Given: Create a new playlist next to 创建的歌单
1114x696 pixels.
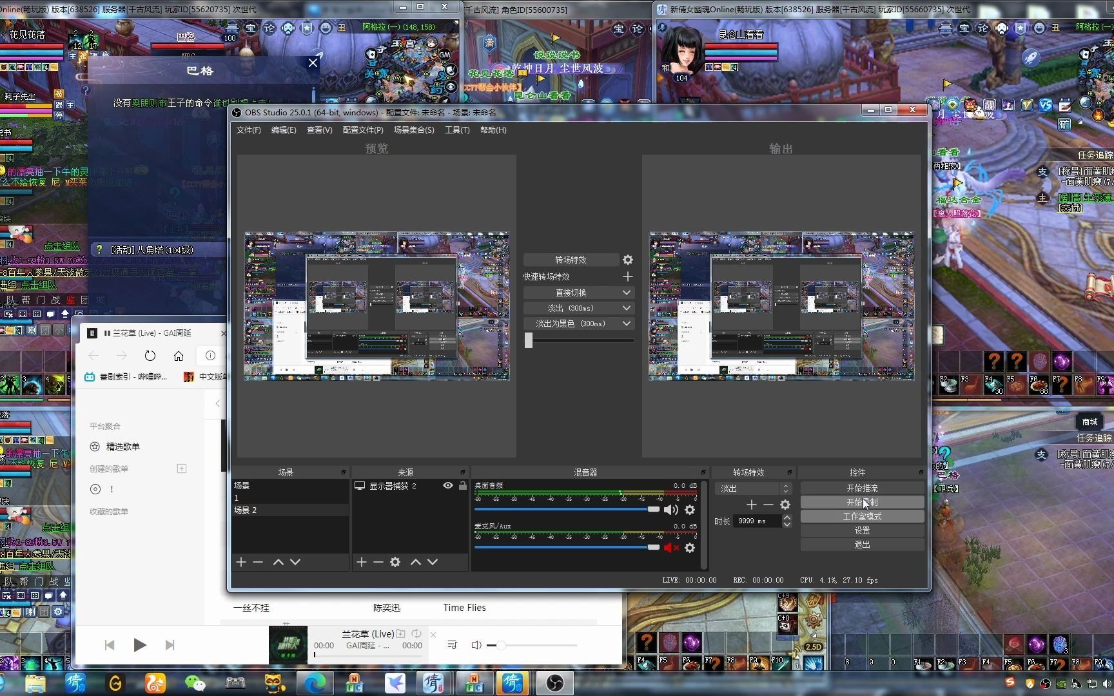Looking at the screenshot, I should 182,469.
